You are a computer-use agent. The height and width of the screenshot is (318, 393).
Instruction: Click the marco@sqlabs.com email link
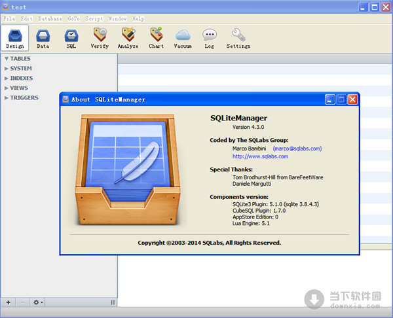point(297,149)
